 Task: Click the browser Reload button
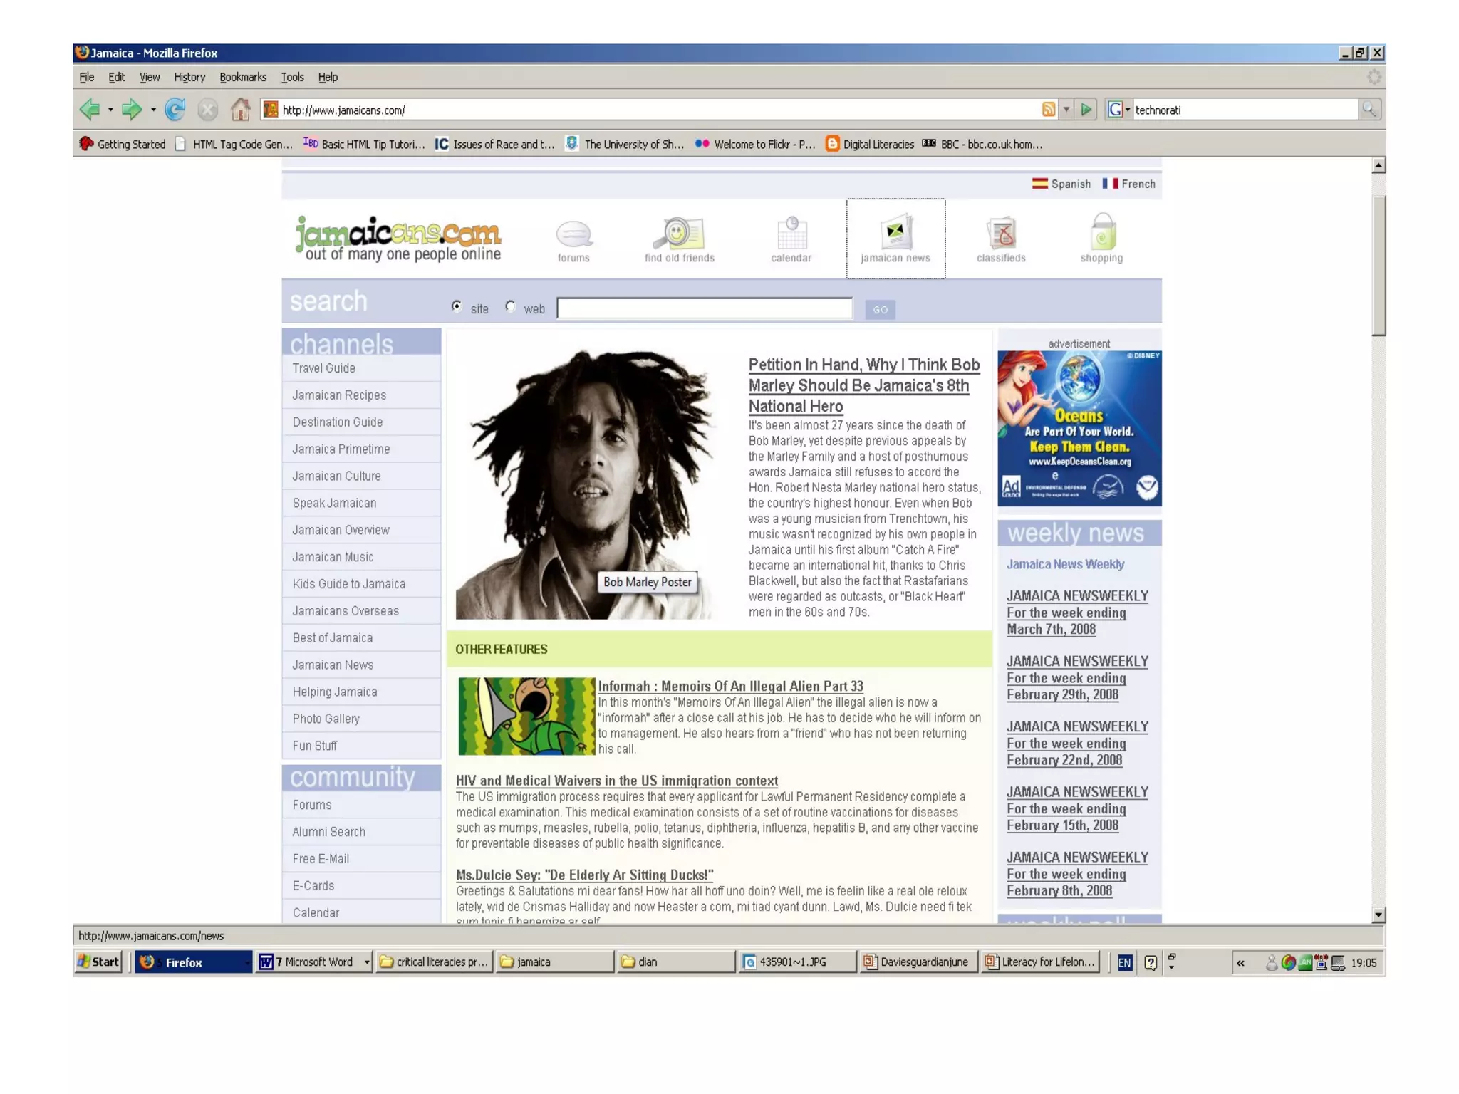[175, 109]
